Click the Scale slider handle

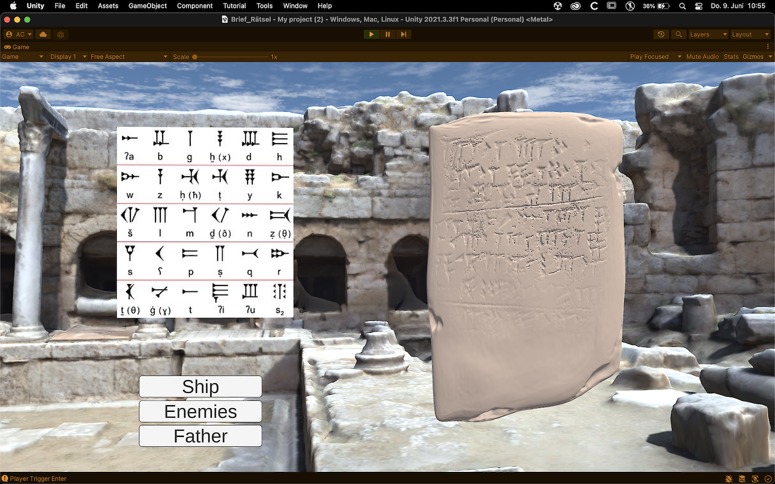(195, 57)
